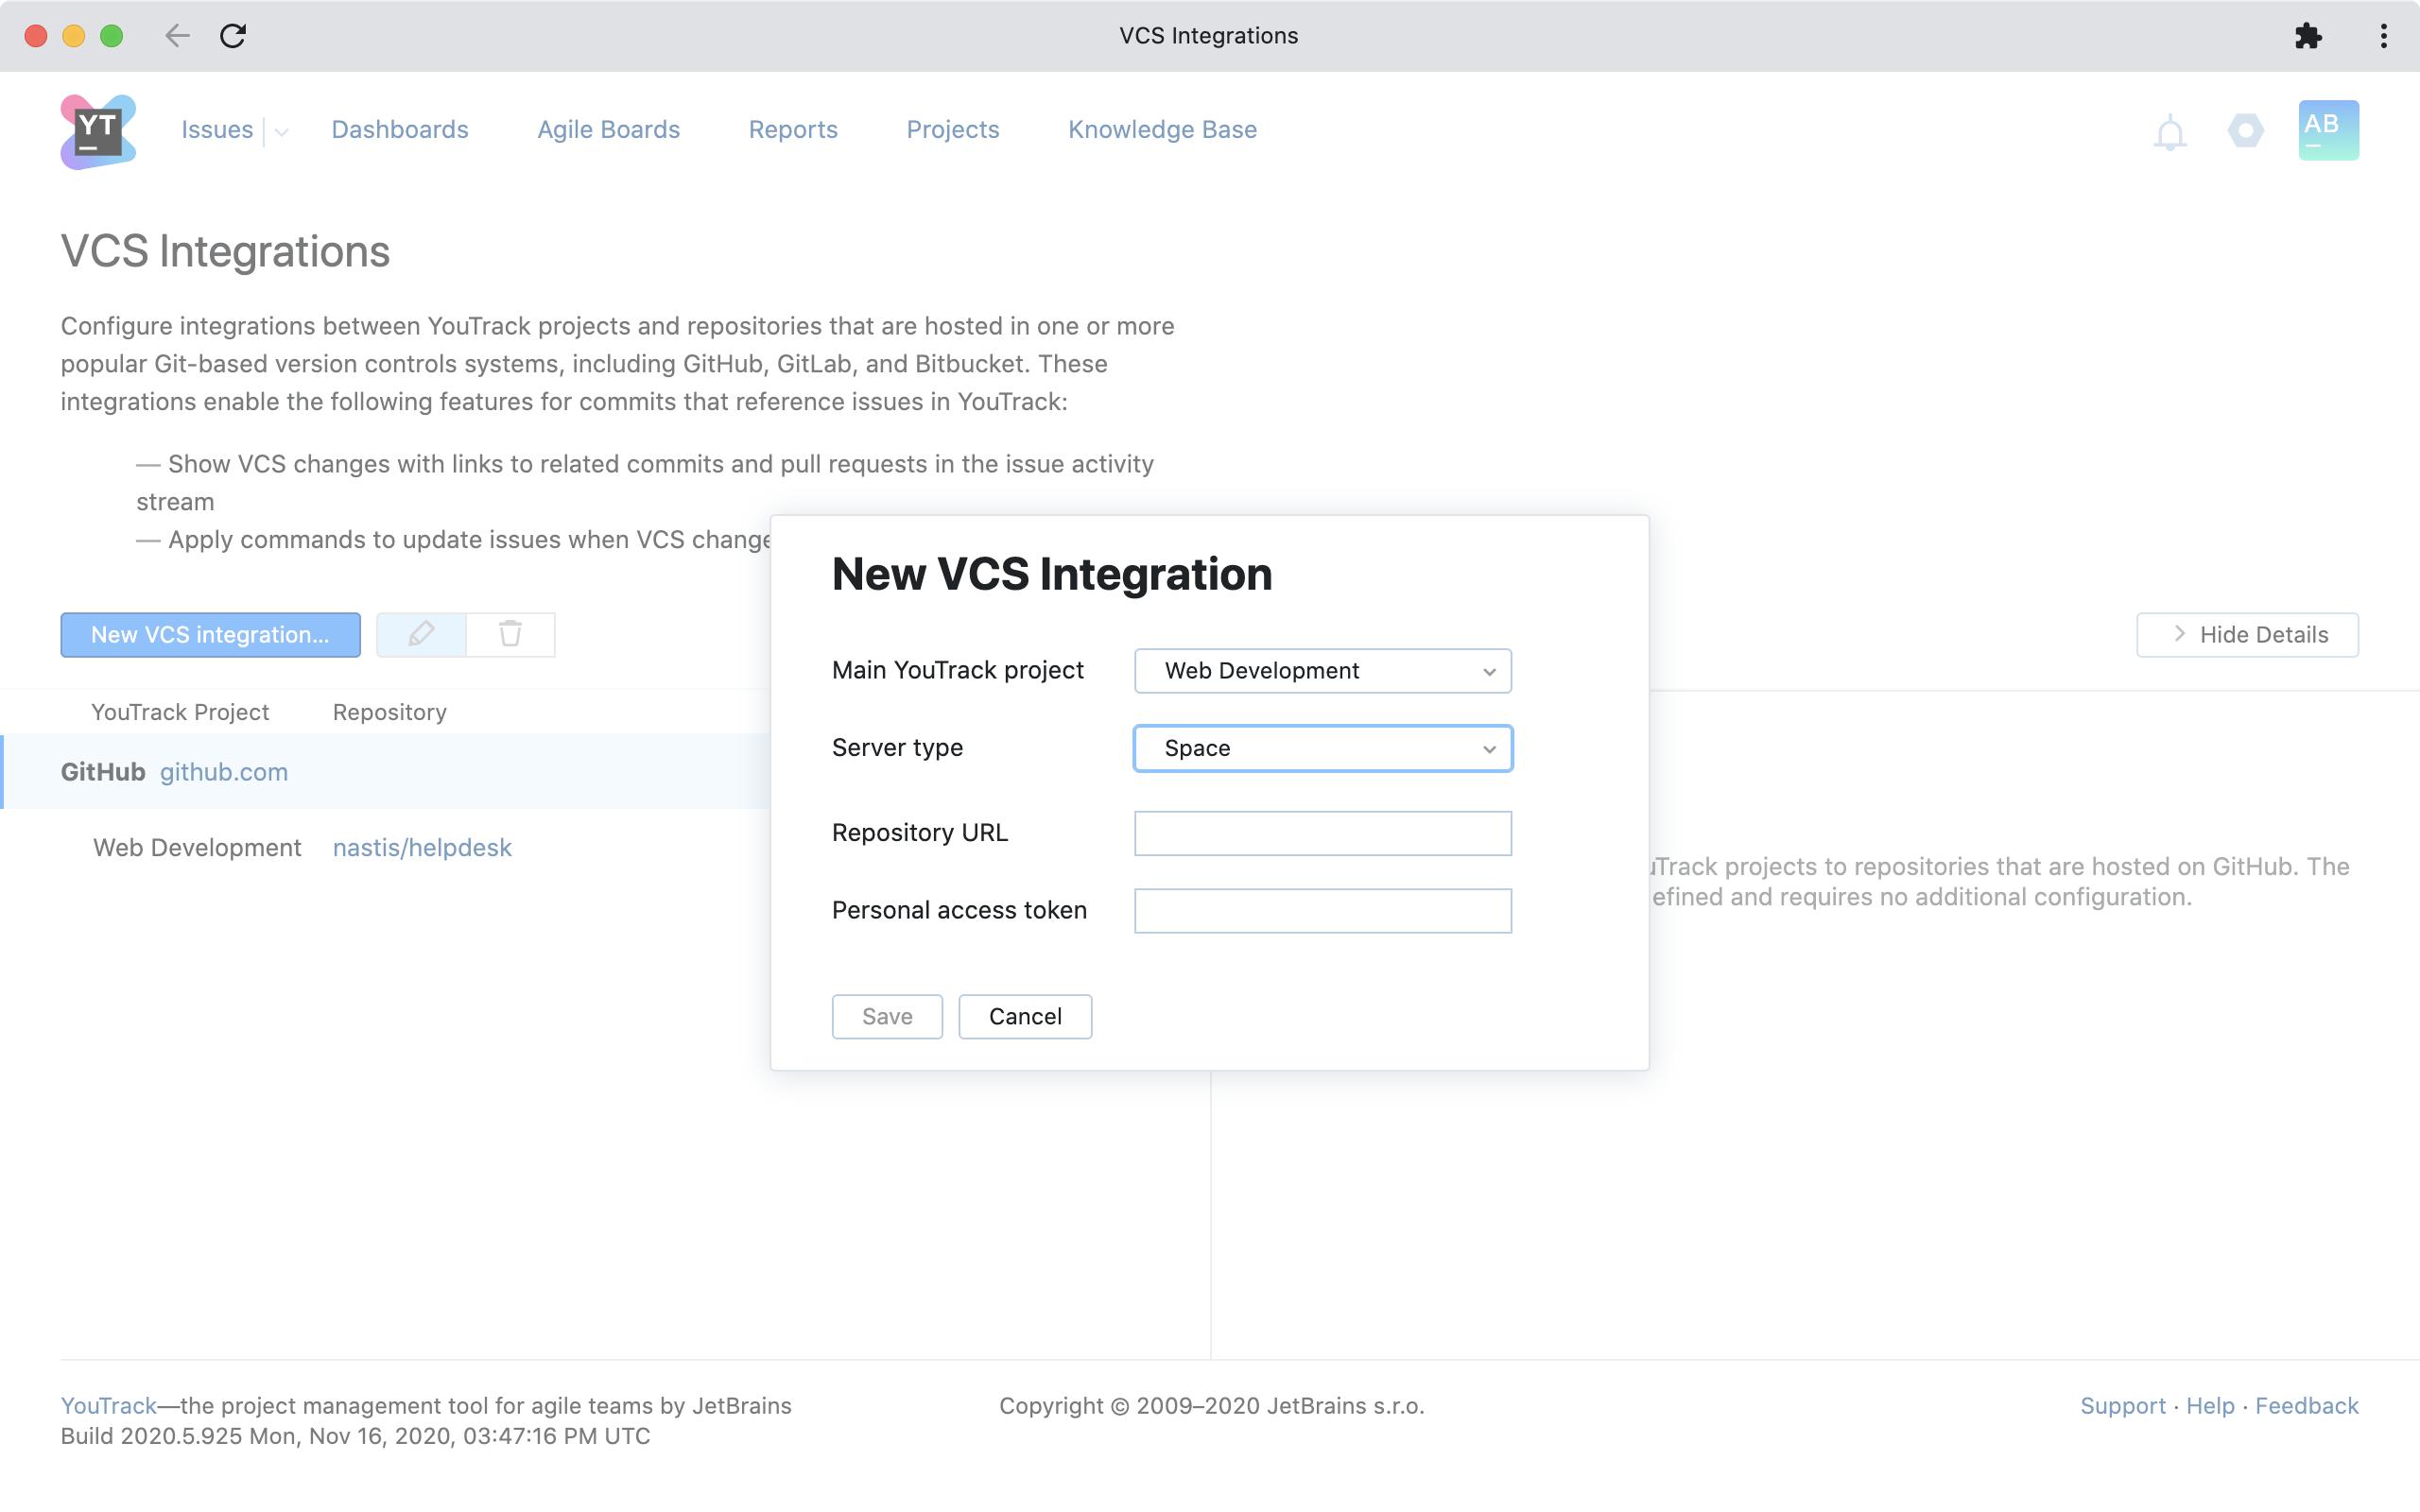Focus the Repository URL field
2420x1512 pixels.
1322,833
